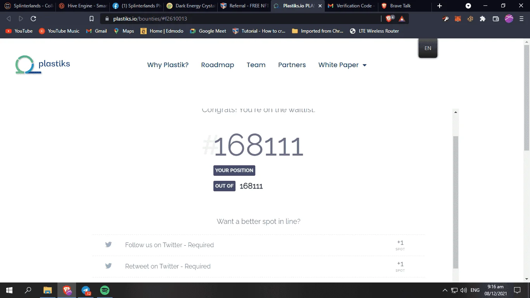Open Gmail bookmark
530x298 pixels.
click(x=97, y=31)
